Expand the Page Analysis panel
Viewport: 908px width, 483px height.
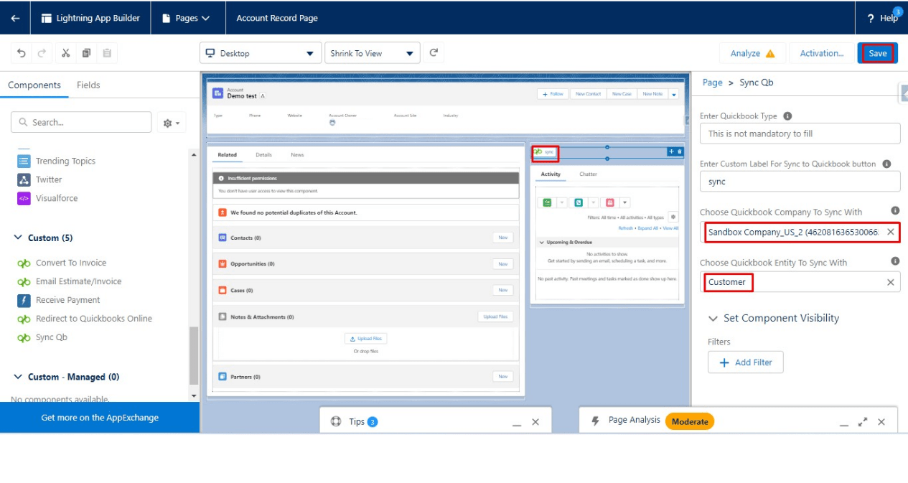click(863, 422)
